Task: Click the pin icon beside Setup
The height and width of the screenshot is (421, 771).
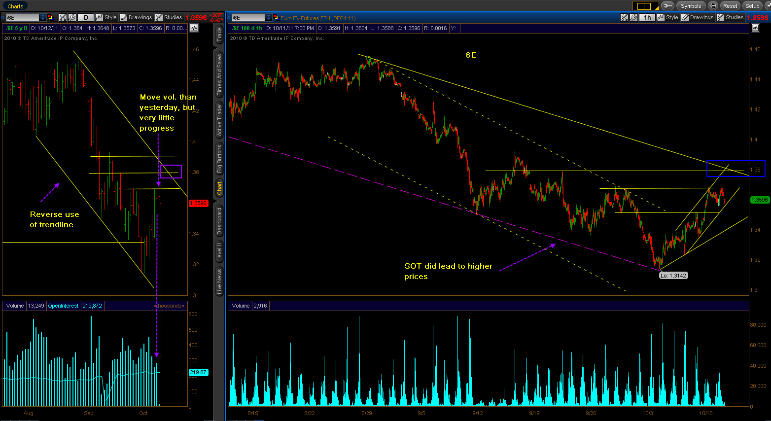Action: 768,6
